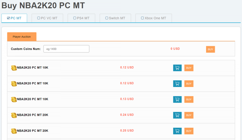
Task: Add the 0.13 USD 10K pack to cart
Action: (177, 100)
